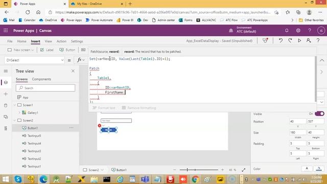The image size is (327, 184).
Task: Open Google Chrome from taskbar
Action: (195, 179)
